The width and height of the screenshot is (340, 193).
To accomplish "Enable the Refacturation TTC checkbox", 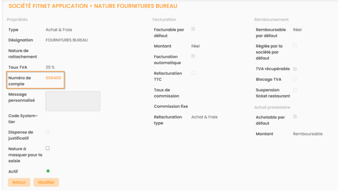I will click(193, 73).
